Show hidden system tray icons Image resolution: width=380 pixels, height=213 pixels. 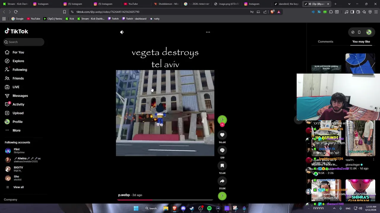(334, 208)
